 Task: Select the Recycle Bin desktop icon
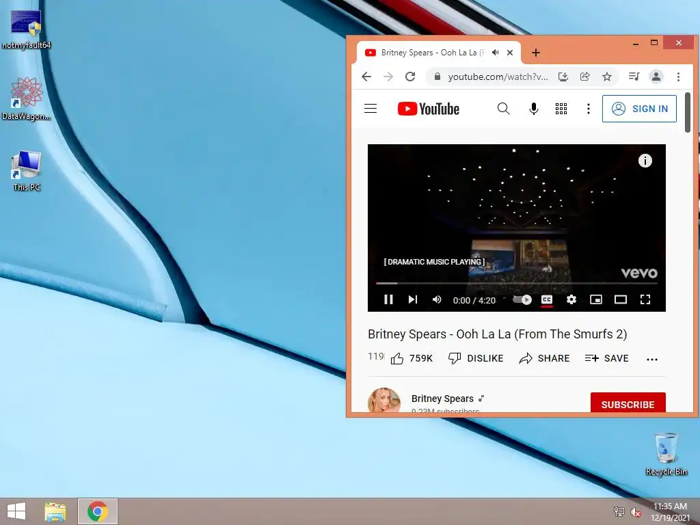coord(666,454)
